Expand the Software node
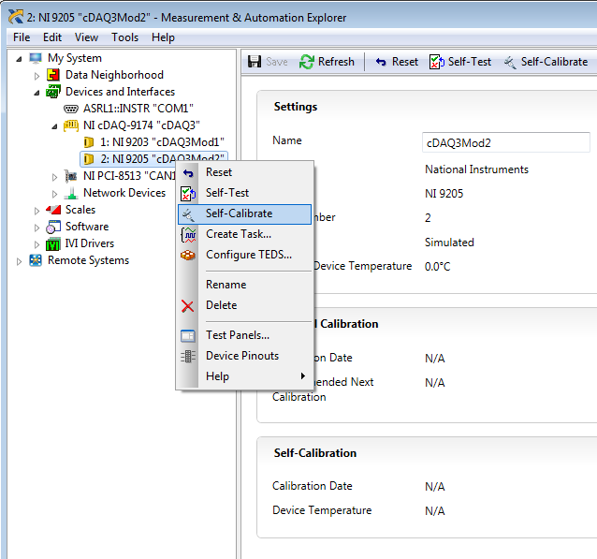597x559 pixels. [x=36, y=228]
